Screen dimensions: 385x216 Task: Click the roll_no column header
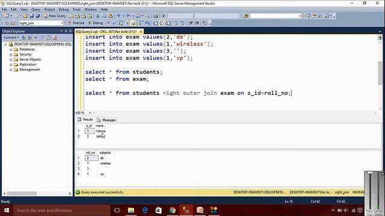click(x=90, y=152)
